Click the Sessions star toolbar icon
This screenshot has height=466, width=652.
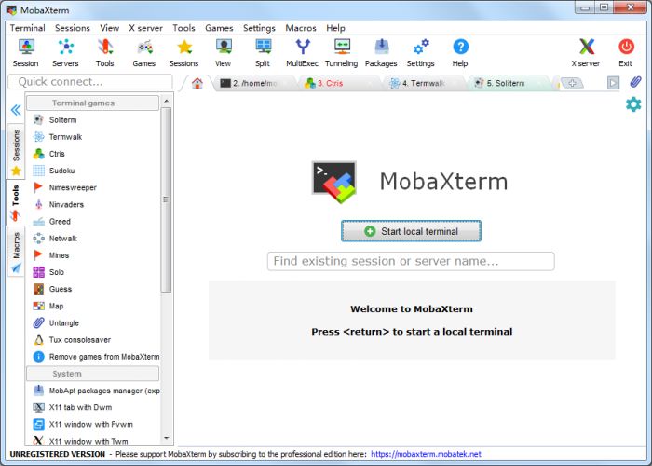pyautogui.click(x=183, y=53)
